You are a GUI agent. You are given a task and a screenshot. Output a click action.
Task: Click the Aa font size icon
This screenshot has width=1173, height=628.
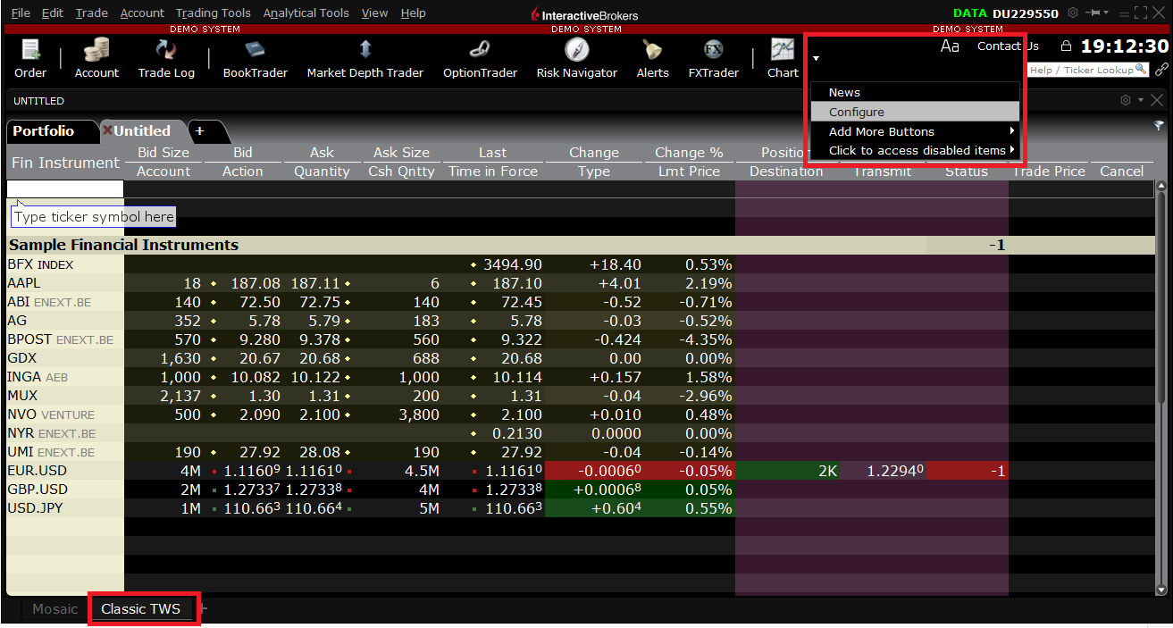pos(950,46)
